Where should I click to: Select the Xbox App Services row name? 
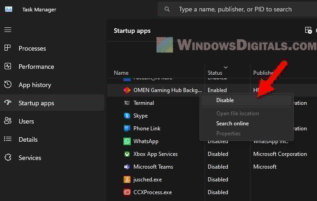(x=155, y=154)
